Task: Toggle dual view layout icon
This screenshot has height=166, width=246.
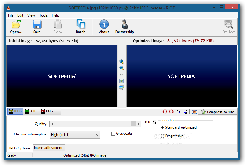Action: pyautogui.click(x=122, y=87)
